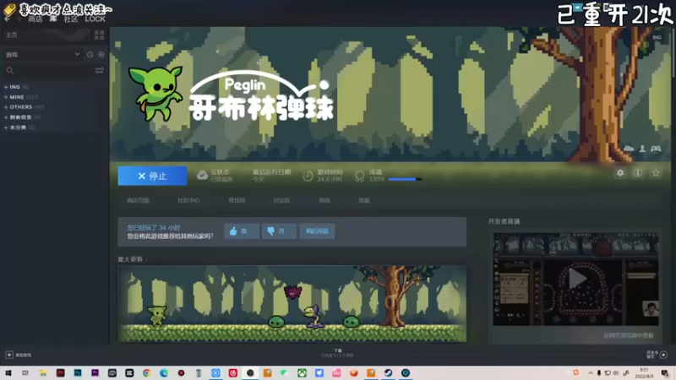Open game settings gear icon
The image size is (676, 380).
click(x=620, y=173)
